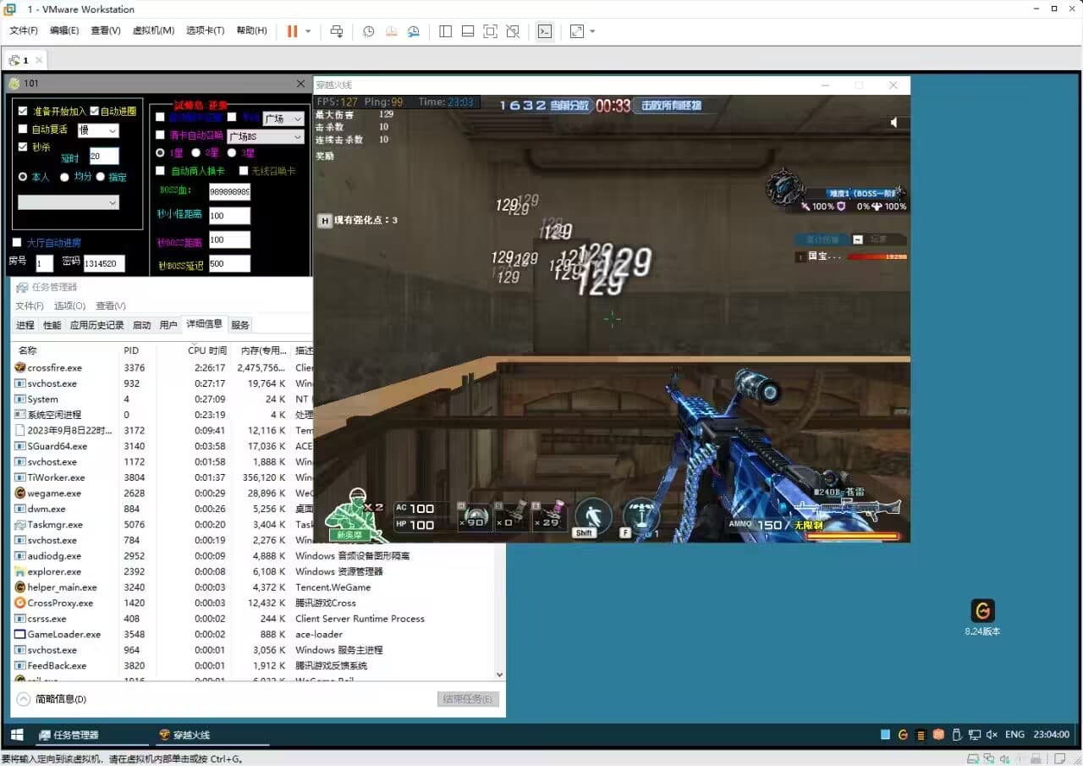Click the 密码 field showing 1314520
The image size is (1083, 766).
point(104,263)
